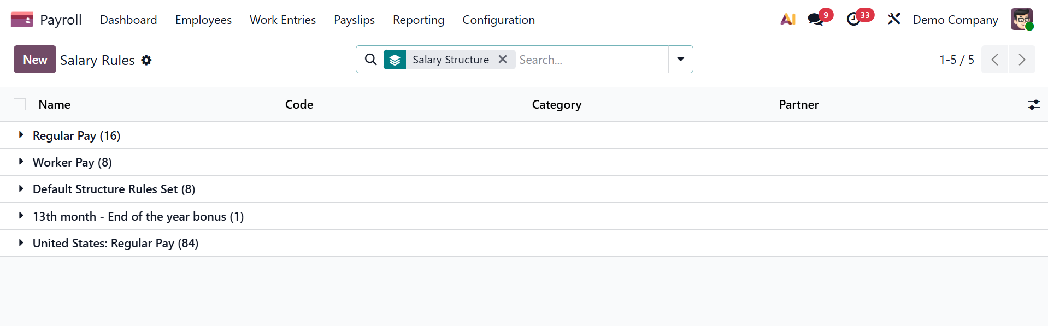The height and width of the screenshot is (326, 1048).
Task: Remove the Salary Structure grouping facet
Action: pos(503,59)
